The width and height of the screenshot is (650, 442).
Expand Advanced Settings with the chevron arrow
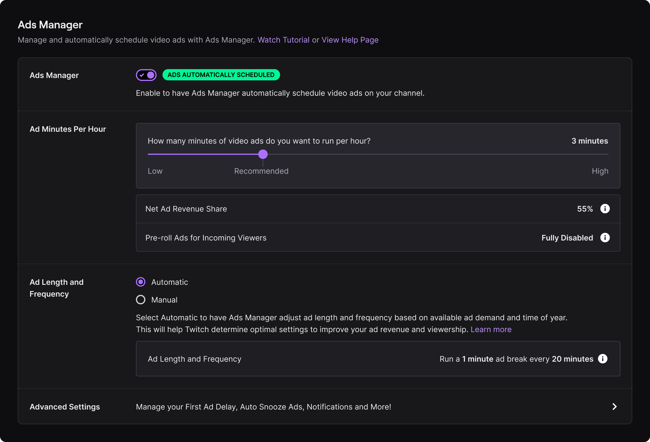click(614, 407)
